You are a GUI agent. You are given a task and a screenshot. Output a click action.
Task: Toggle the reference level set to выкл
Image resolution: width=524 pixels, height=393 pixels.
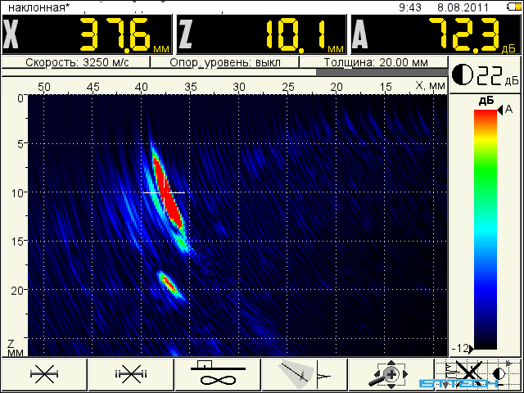pyautogui.click(x=225, y=62)
